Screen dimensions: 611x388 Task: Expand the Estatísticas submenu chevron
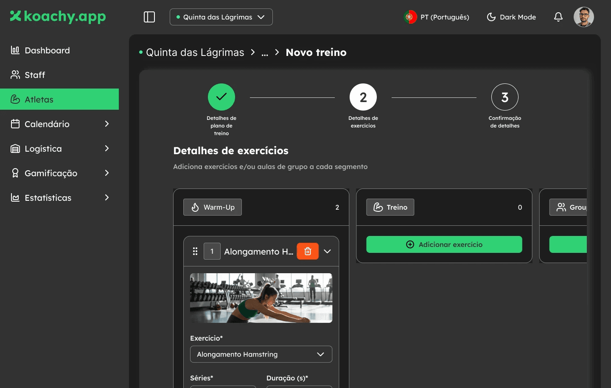tap(107, 197)
